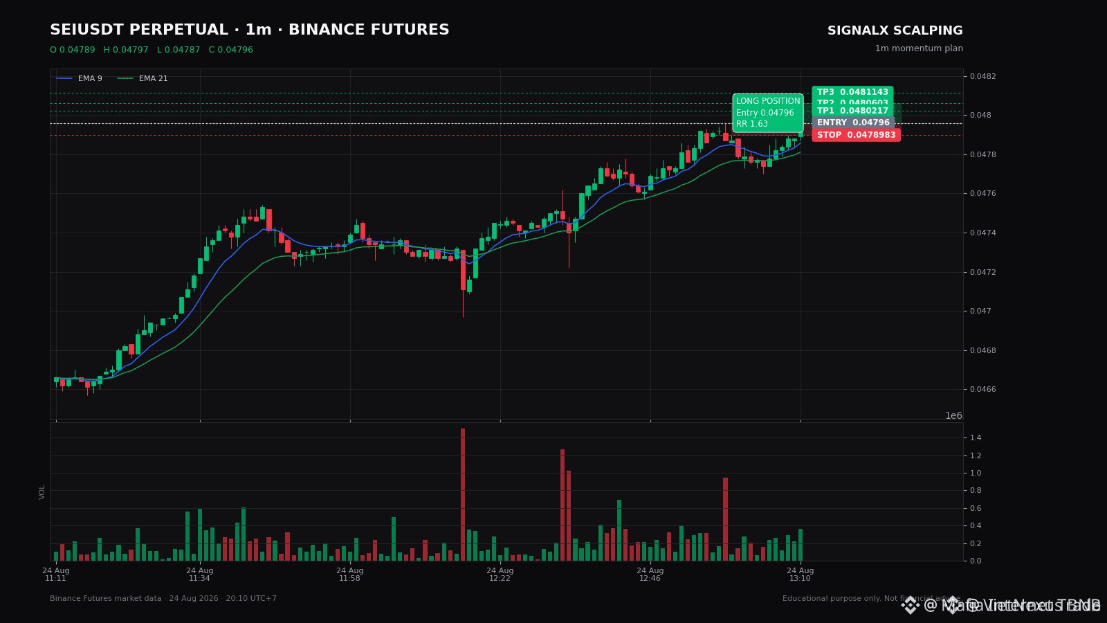Click the VOL axis title

42,491
